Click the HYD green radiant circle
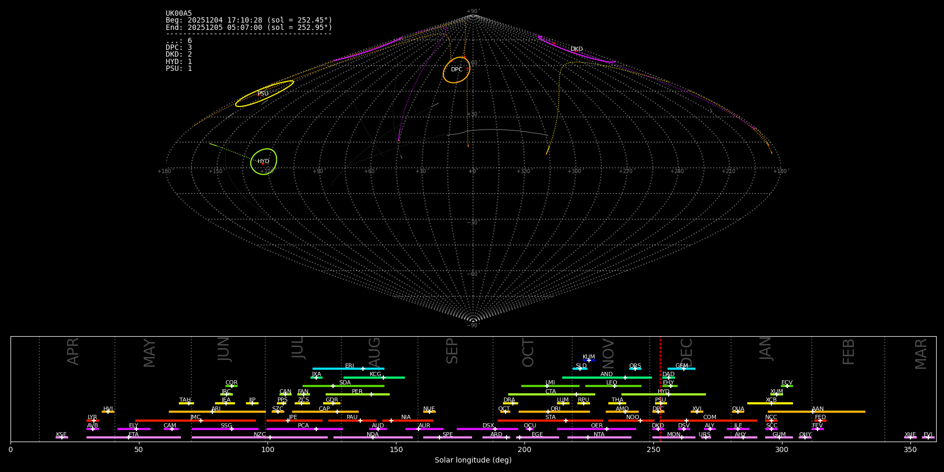This screenshot has height=472, width=944. (263, 162)
